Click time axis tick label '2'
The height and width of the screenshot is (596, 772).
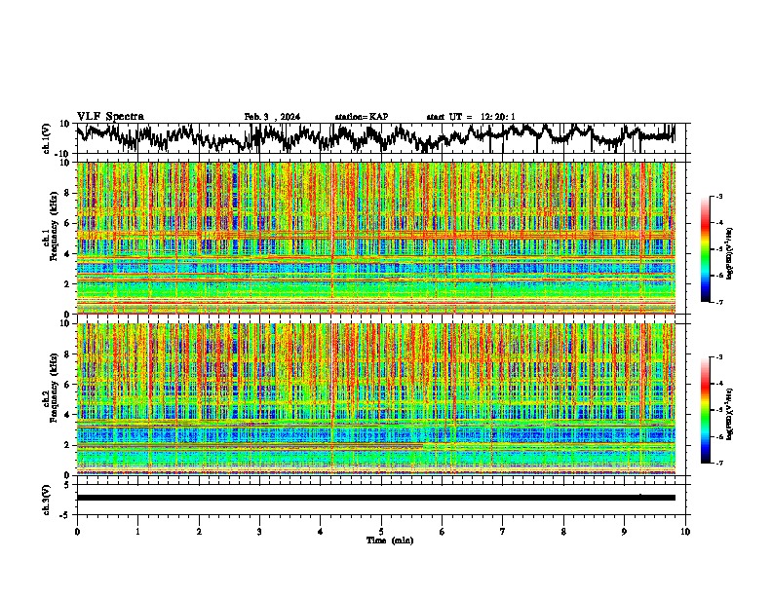(x=199, y=532)
